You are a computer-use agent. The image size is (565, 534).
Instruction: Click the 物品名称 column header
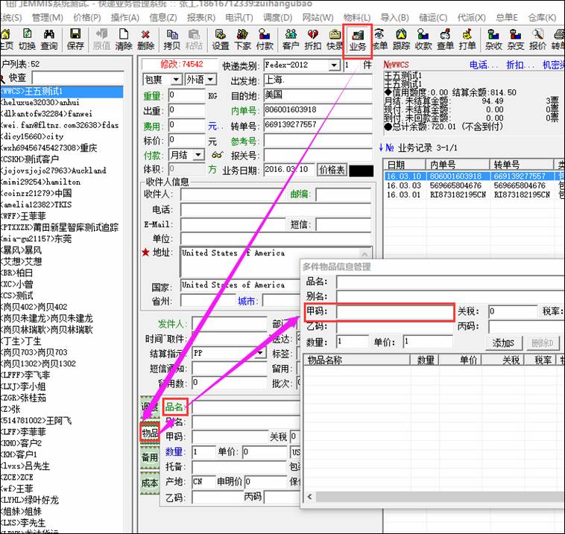coord(357,360)
